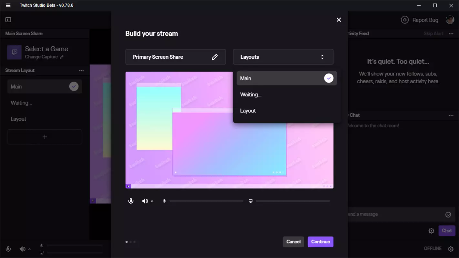Toggle the Main layout checkmark in sidebar
459x258 pixels.
74,86
